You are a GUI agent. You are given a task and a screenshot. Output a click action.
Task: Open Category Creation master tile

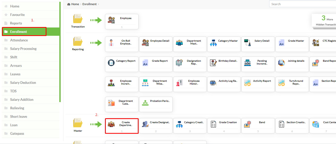(x=190, y=126)
